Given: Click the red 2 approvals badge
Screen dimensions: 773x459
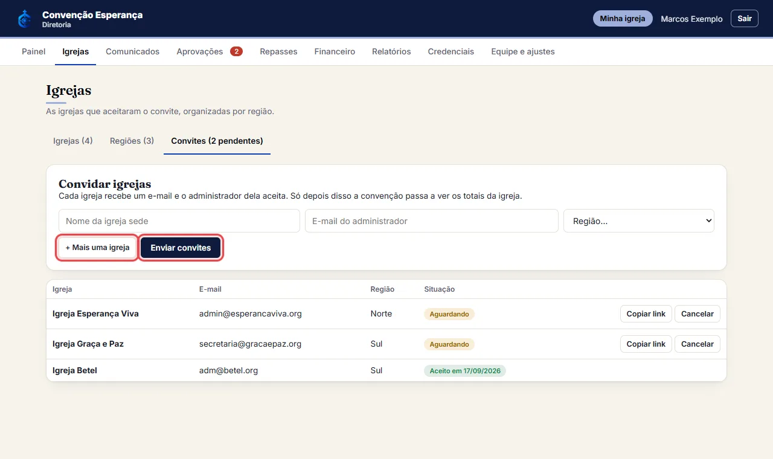Looking at the screenshot, I should (x=236, y=51).
